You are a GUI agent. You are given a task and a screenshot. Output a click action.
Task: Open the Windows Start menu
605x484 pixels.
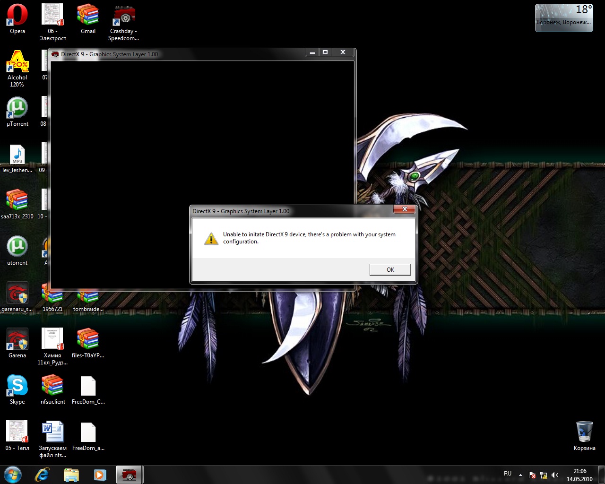point(13,474)
